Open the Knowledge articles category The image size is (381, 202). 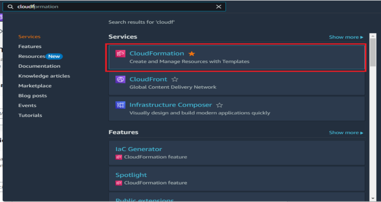tap(44, 76)
